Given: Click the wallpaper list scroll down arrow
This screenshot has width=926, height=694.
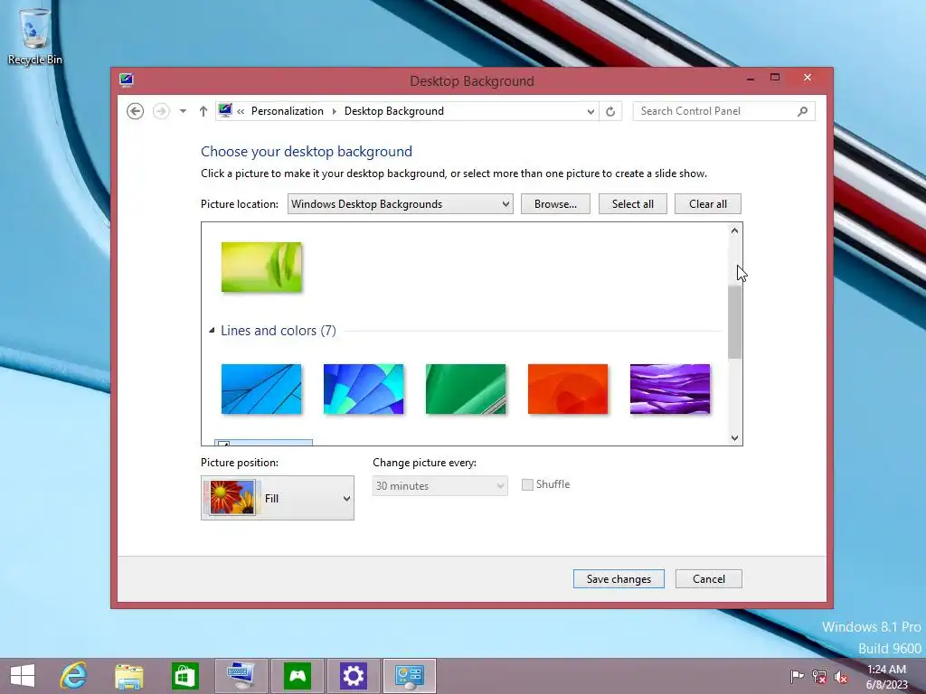Looking at the screenshot, I should 734,438.
